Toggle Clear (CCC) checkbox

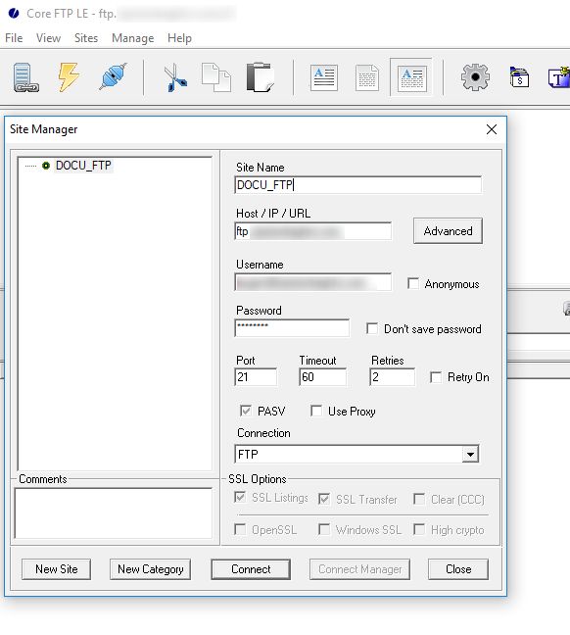(419, 499)
